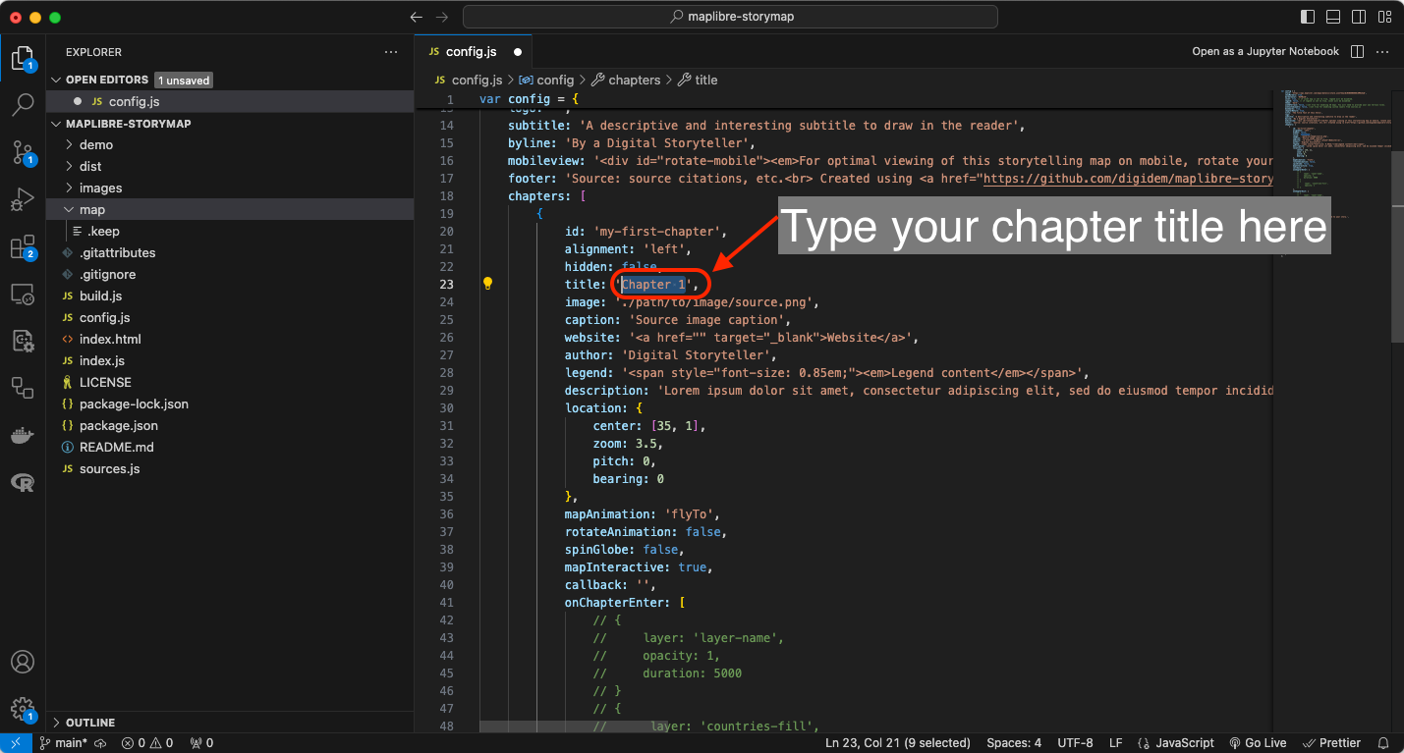Image resolution: width=1404 pixels, height=753 pixels.
Task: Open the Manage gear icon
Action: pos(23,708)
